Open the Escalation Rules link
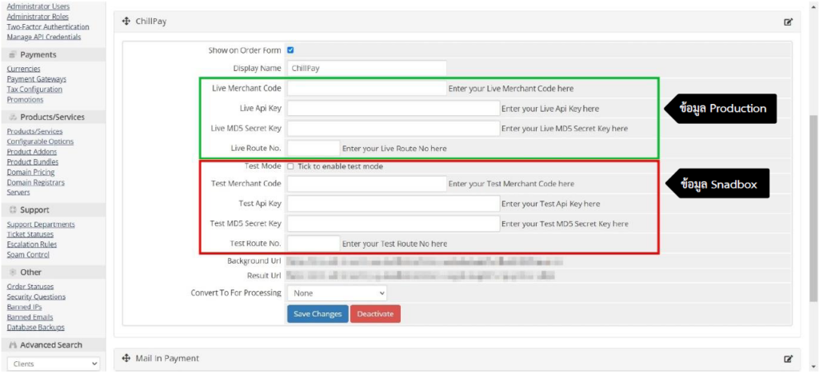The height and width of the screenshot is (374, 819). (x=32, y=244)
